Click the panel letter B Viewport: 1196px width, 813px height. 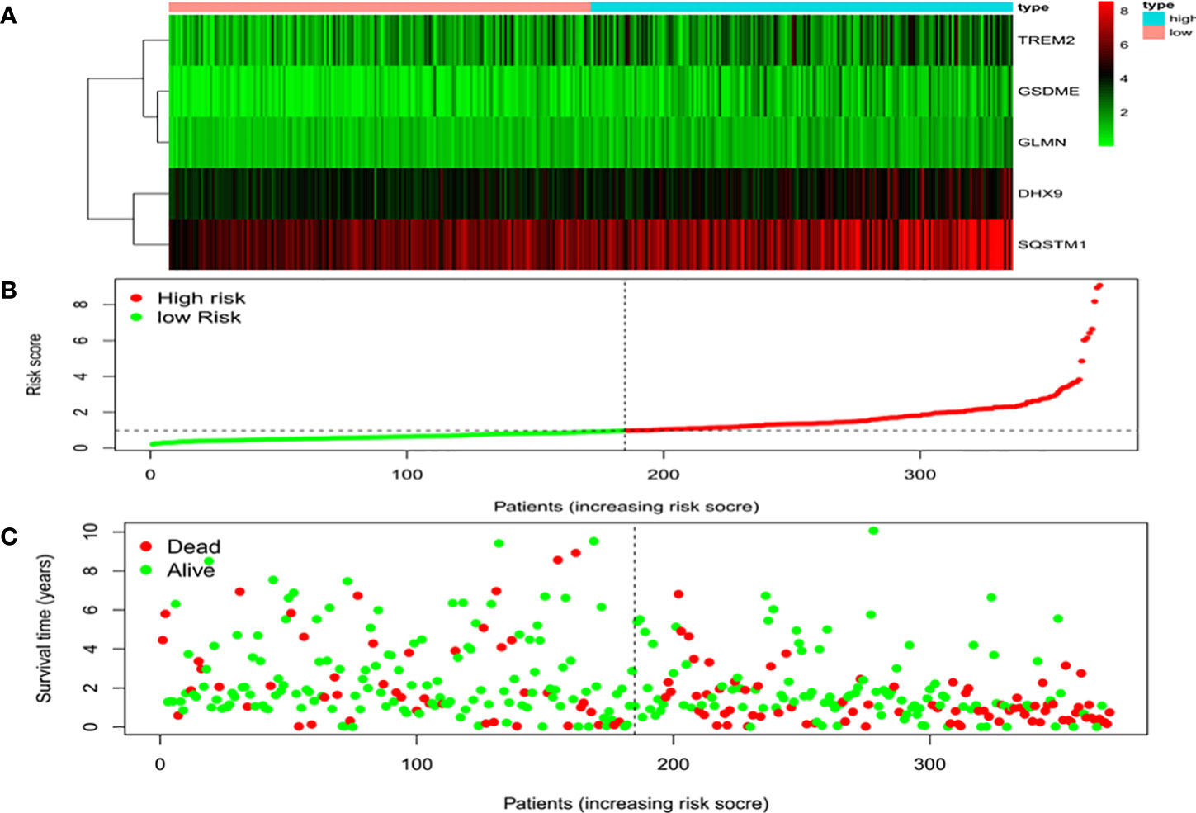pyautogui.click(x=8, y=291)
